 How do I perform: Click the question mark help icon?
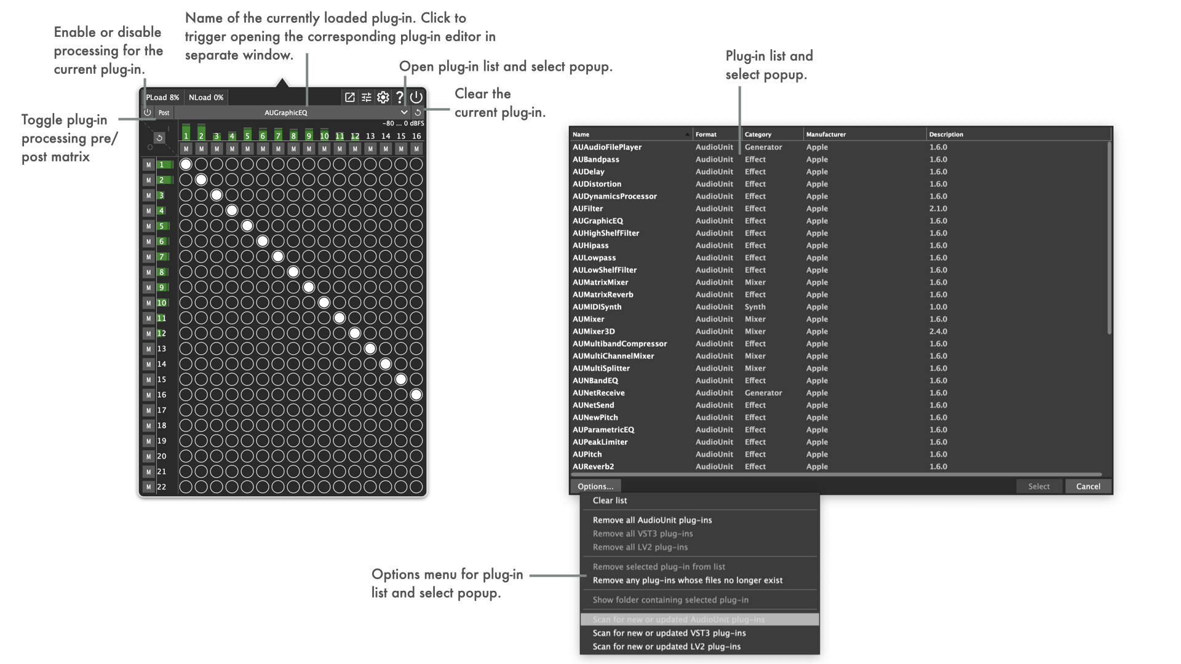(x=400, y=97)
